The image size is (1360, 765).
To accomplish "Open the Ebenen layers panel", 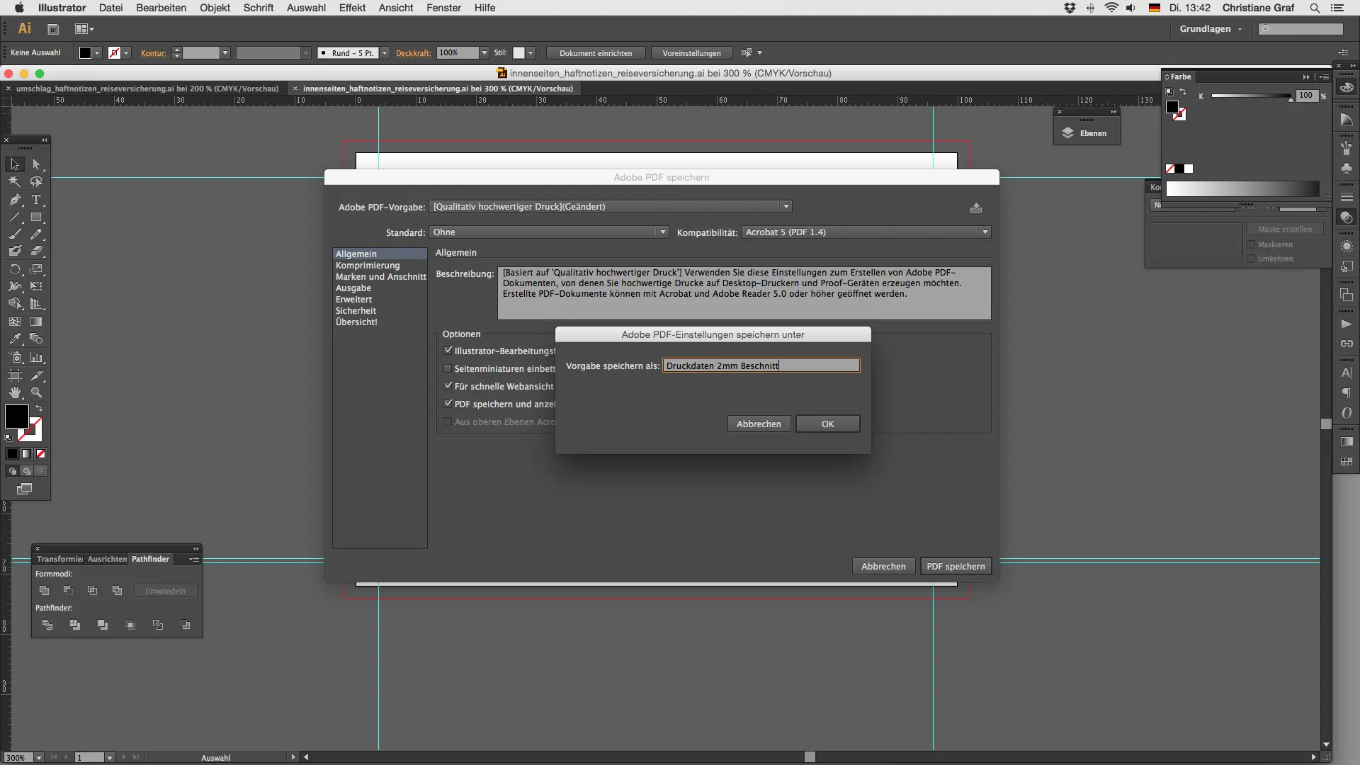I will pyautogui.click(x=1086, y=133).
